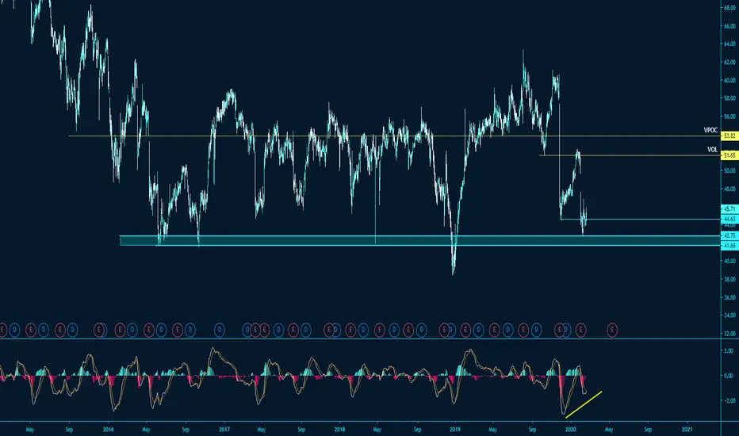Viewport: 739px width, 436px height.
Task: Click the 60.00 price scale value
Action: 729,80
